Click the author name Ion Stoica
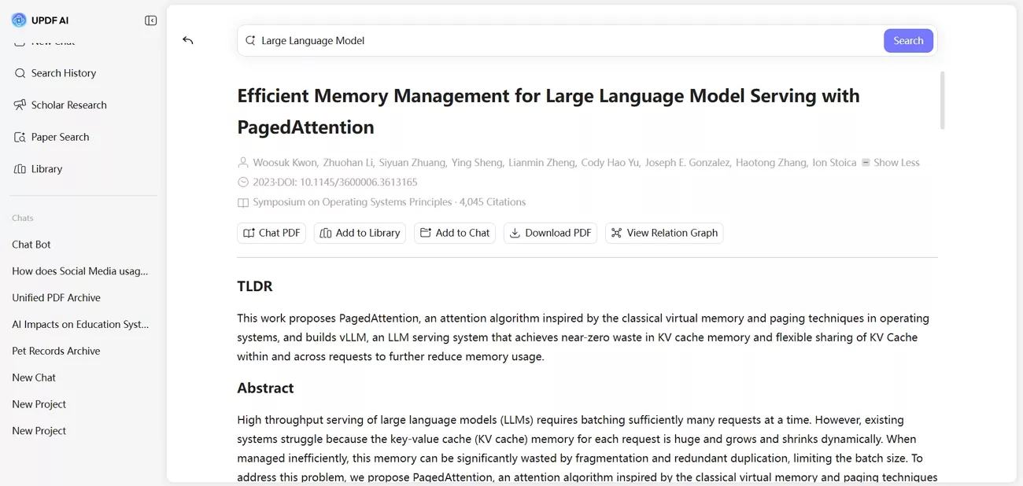The width and height of the screenshot is (1023, 486). tap(834, 163)
